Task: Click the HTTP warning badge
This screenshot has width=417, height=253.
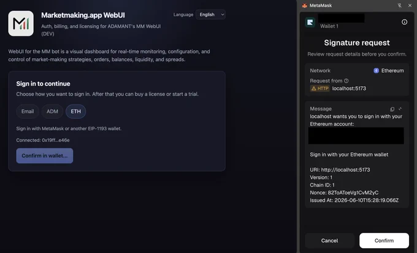Action: click(x=319, y=89)
